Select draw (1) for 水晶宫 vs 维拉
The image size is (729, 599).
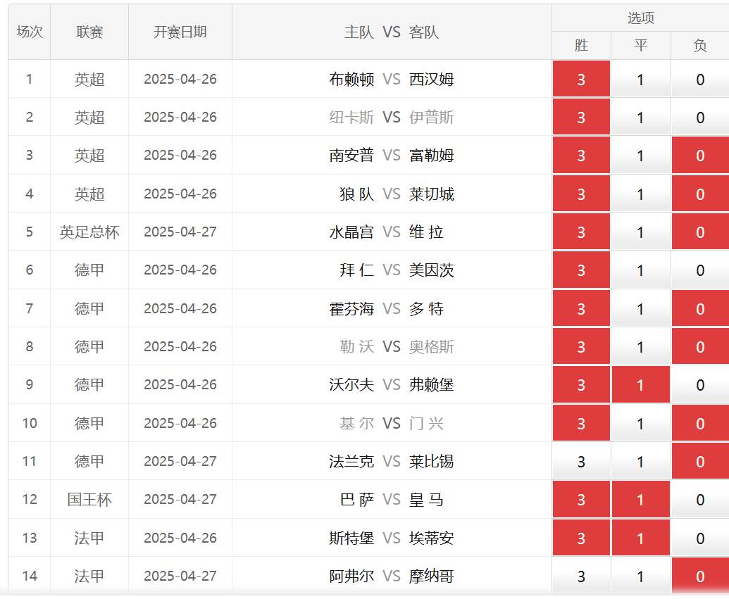pyautogui.click(x=640, y=232)
